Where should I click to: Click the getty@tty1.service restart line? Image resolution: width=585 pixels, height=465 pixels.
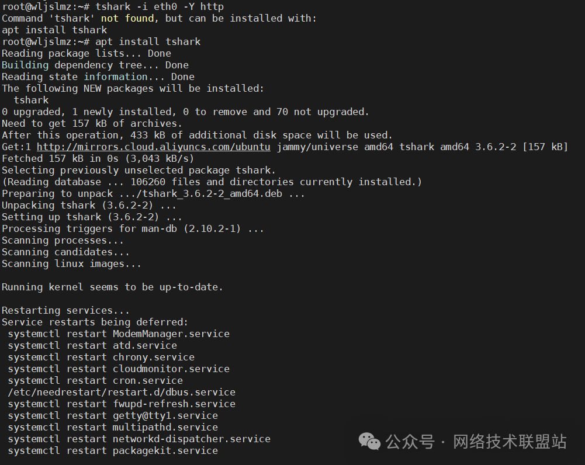coord(113,415)
